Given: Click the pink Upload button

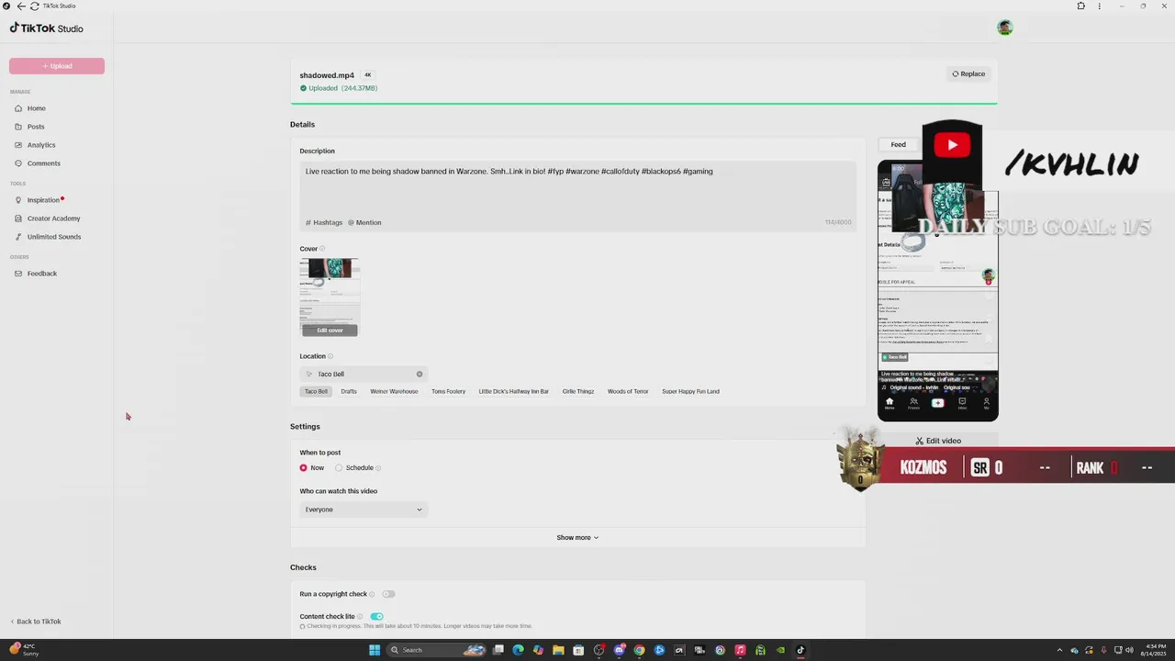Looking at the screenshot, I should click(x=57, y=66).
